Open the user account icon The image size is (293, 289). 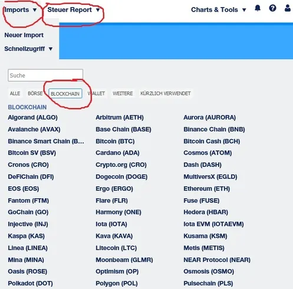(x=288, y=8)
